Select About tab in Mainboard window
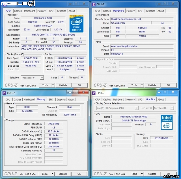Viewport: 181px width, 179px height. coord(161,11)
